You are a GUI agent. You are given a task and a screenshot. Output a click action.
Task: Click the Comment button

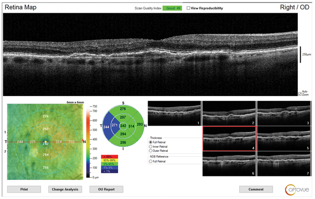(x=256, y=189)
